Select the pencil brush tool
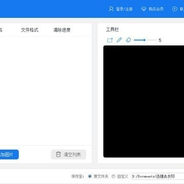184x184 pixels. 119,40
